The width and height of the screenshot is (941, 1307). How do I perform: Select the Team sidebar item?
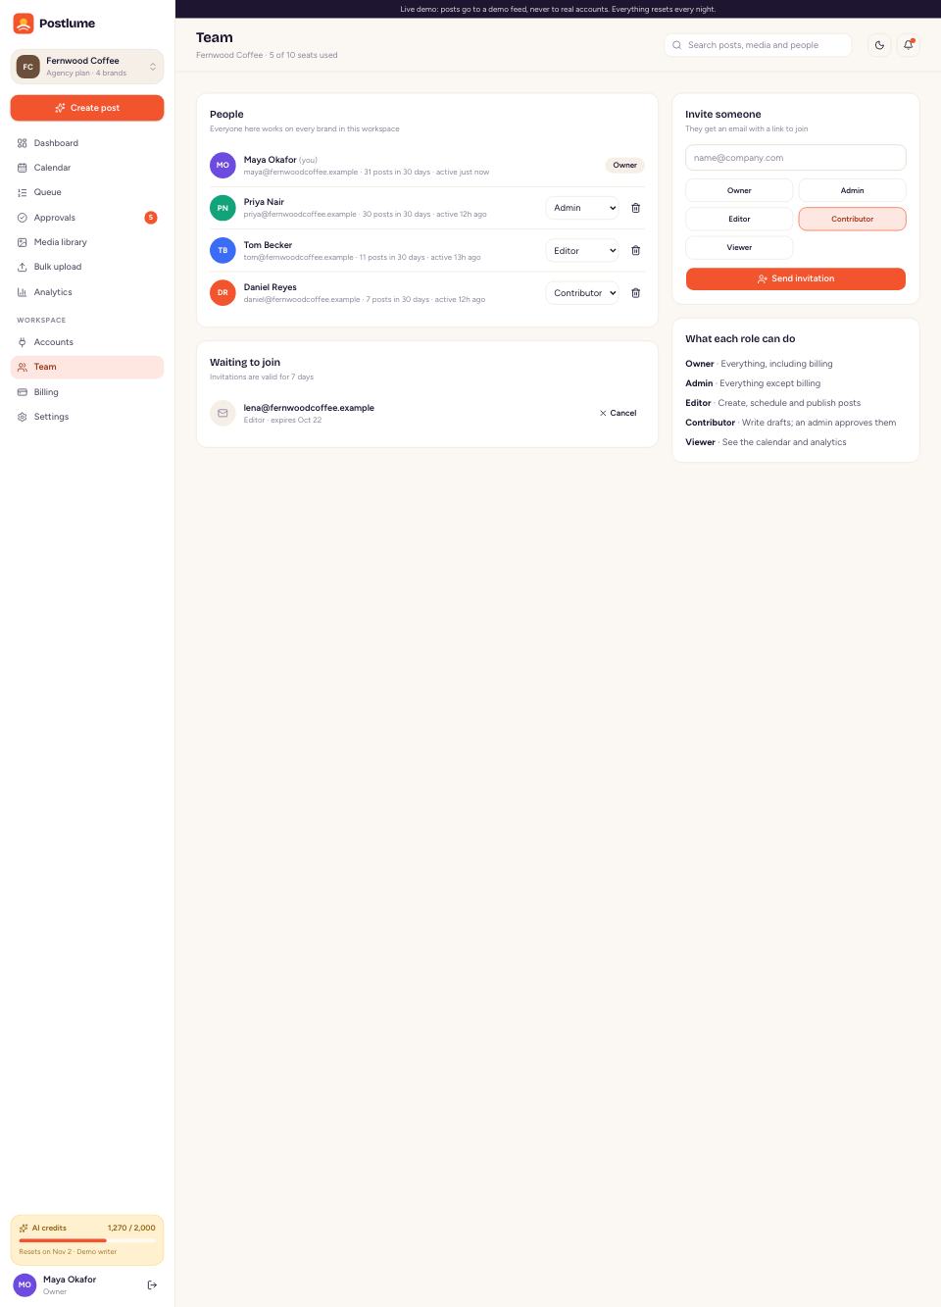pos(87,367)
